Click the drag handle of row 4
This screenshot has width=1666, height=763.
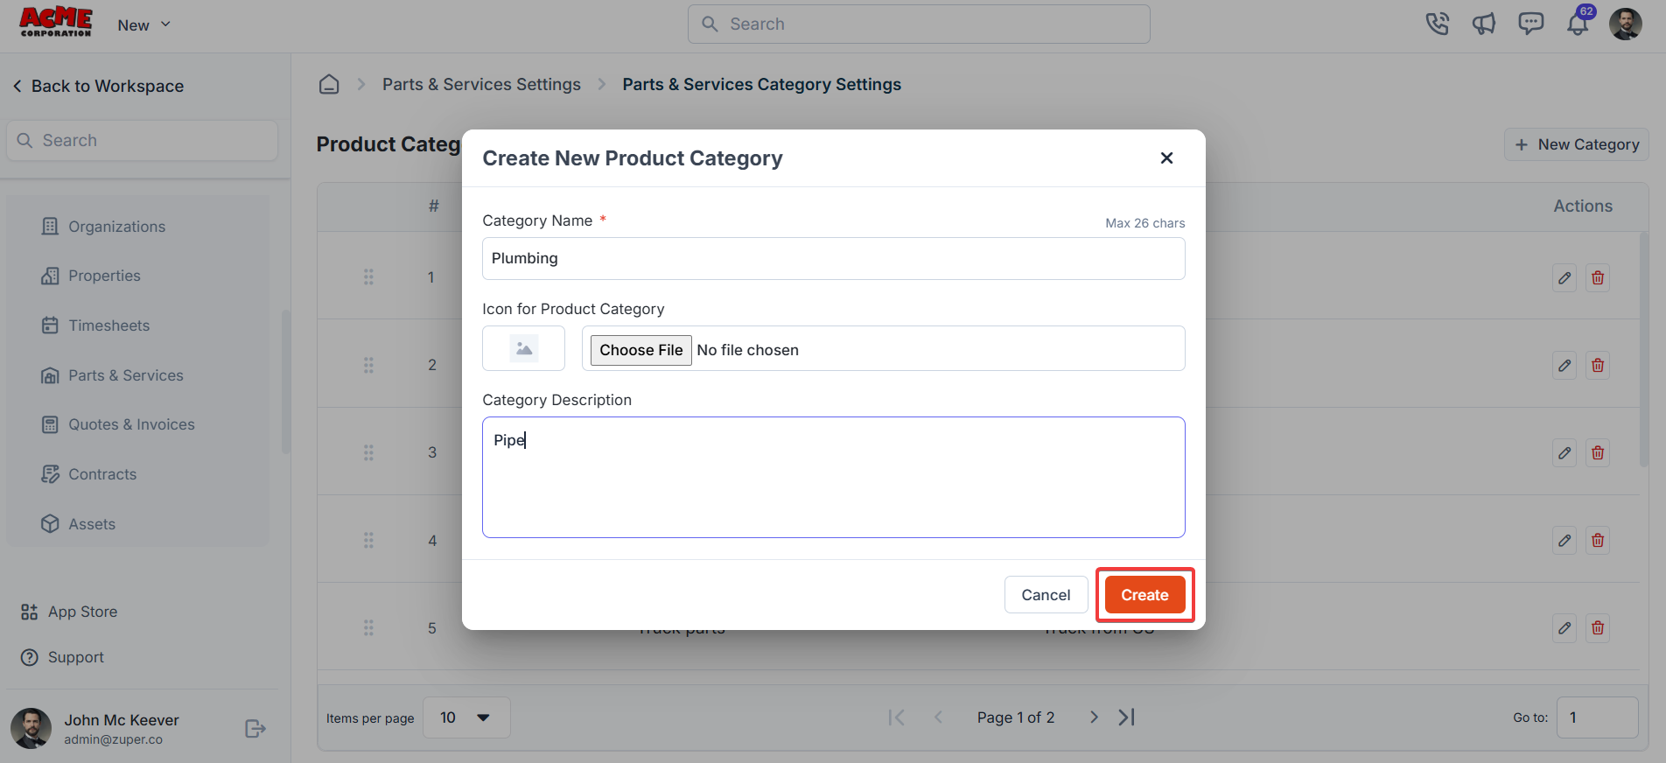point(368,541)
